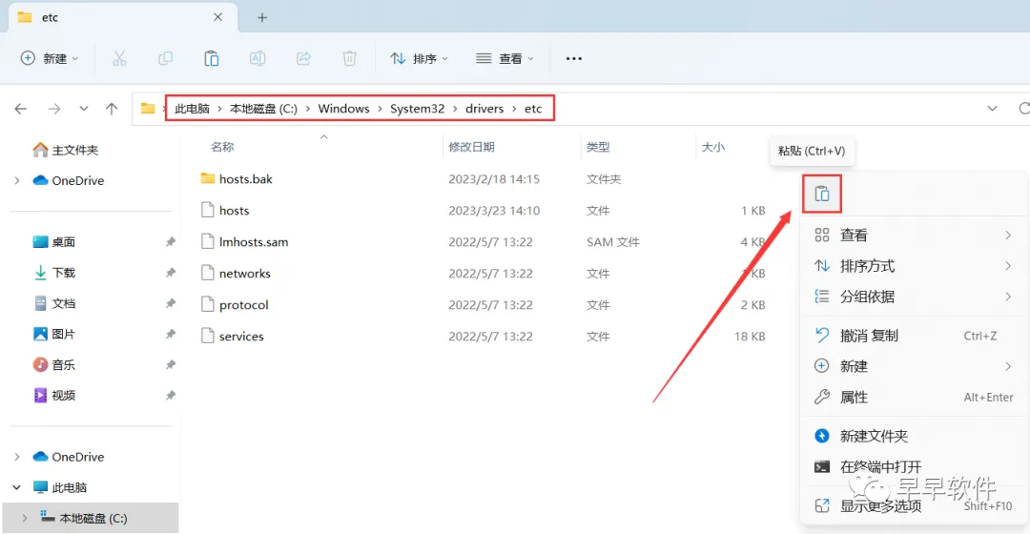
Task: Open the 查看 view dropdown in toolbar
Action: point(505,58)
